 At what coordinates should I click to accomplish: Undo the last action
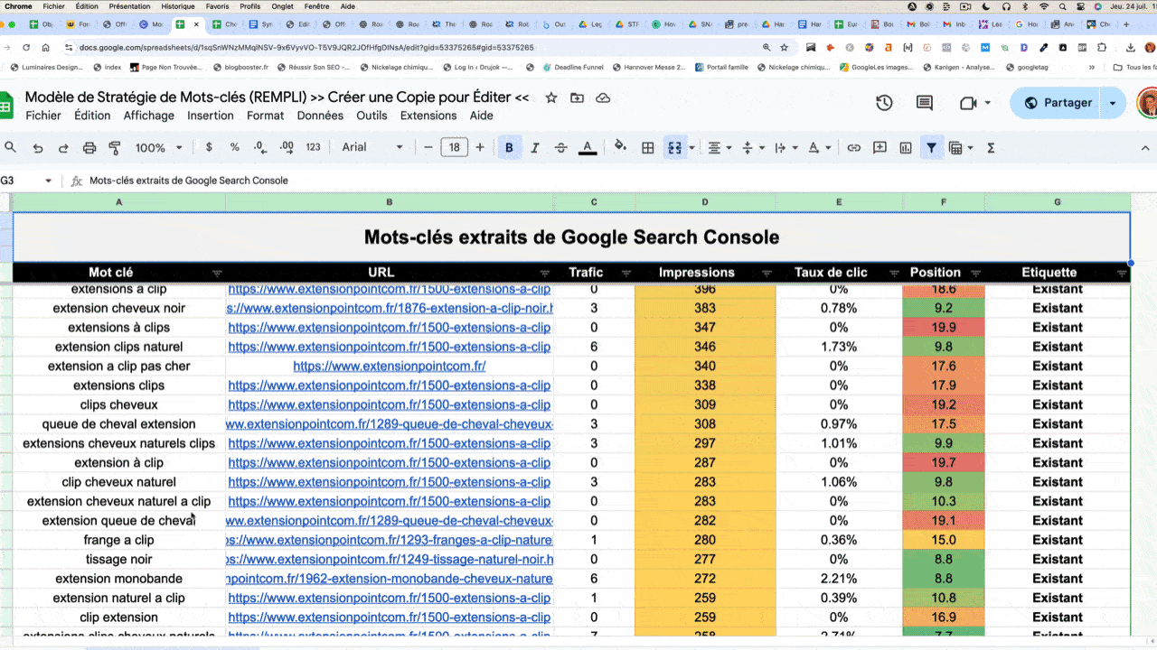[x=38, y=148]
